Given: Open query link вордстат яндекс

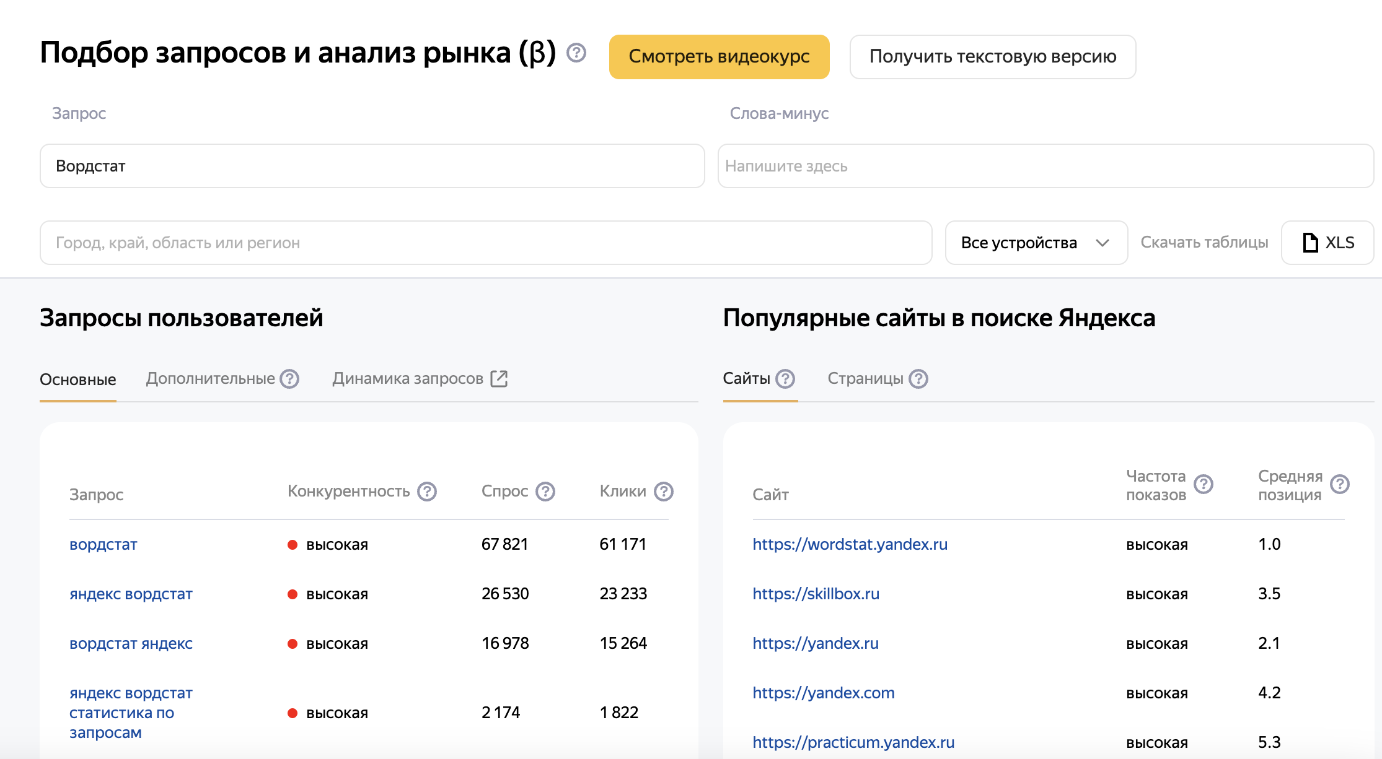Looking at the screenshot, I should (131, 643).
